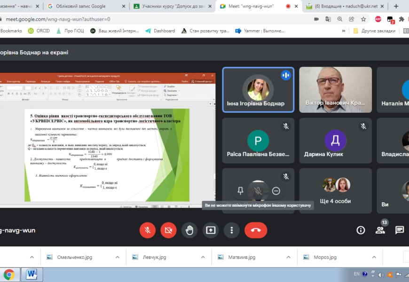Leave the call with the red button
Viewport: 409px width, 282px height.
(x=256, y=230)
